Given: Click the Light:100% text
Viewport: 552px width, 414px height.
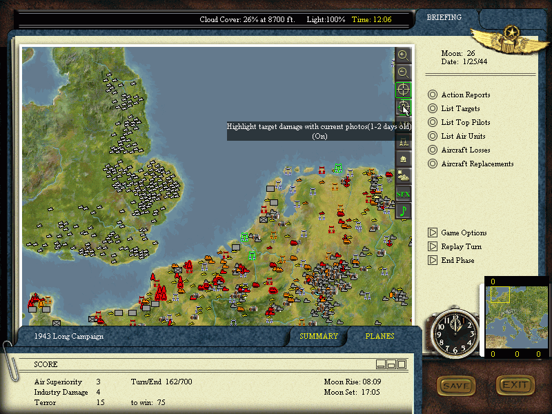Looking at the screenshot, I should pos(326,19).
